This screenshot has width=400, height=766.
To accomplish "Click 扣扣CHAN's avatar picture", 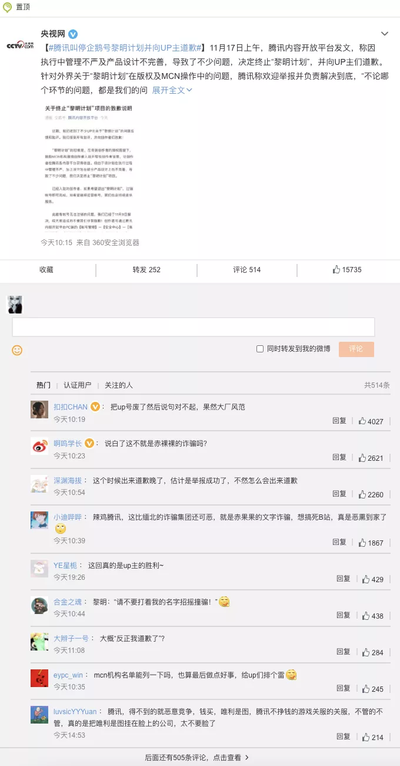I will (39, 409).
